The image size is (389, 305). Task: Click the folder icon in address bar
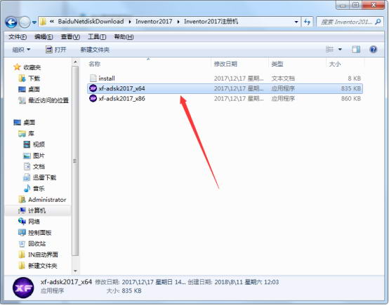click(x=43, y=22)
